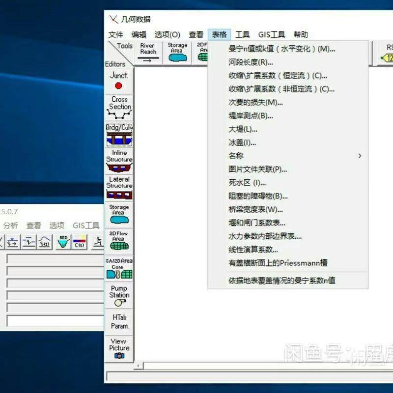Open SED sediment data icon in HEC-RAS window
Image resolution: width=393 pixels, height=393 pixels.
(63, 242)
